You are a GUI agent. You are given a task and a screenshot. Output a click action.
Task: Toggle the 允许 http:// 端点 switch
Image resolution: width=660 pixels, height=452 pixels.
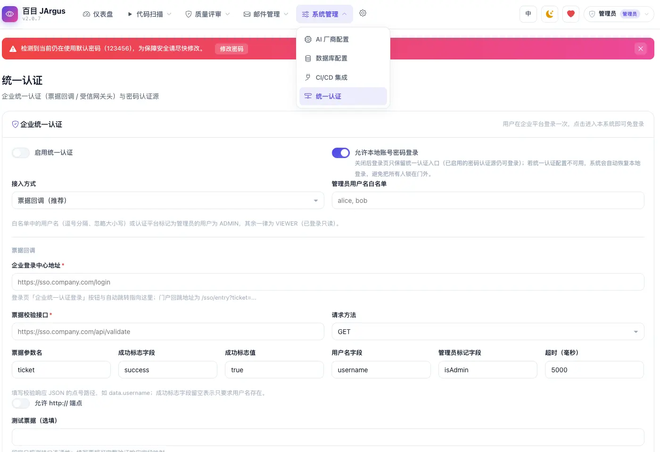(x=21, y=403)
